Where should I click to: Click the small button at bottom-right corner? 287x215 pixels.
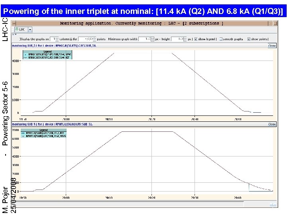[x=273, y=204]
